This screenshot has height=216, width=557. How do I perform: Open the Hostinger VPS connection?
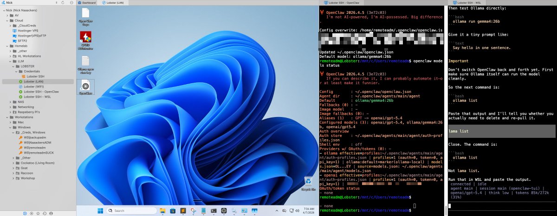click(x=29, y=31)
